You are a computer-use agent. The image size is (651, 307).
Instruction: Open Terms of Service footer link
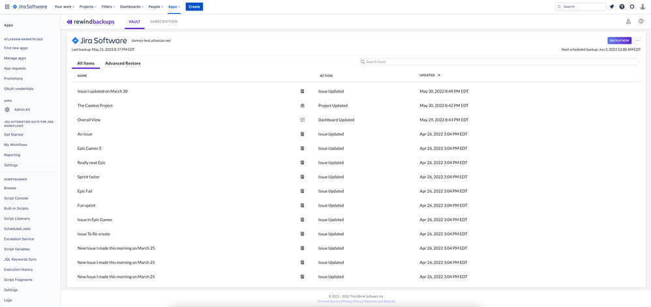coord(328,301)
